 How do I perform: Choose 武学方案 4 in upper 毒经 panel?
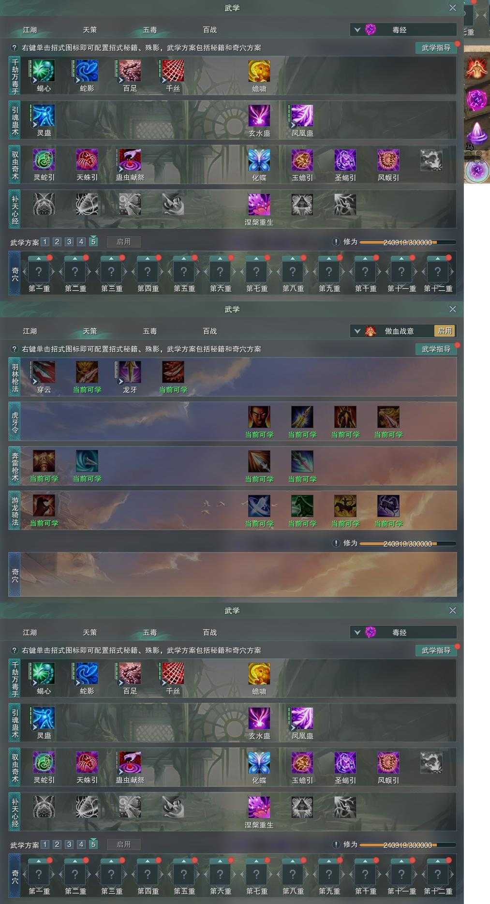coord(81,242)
